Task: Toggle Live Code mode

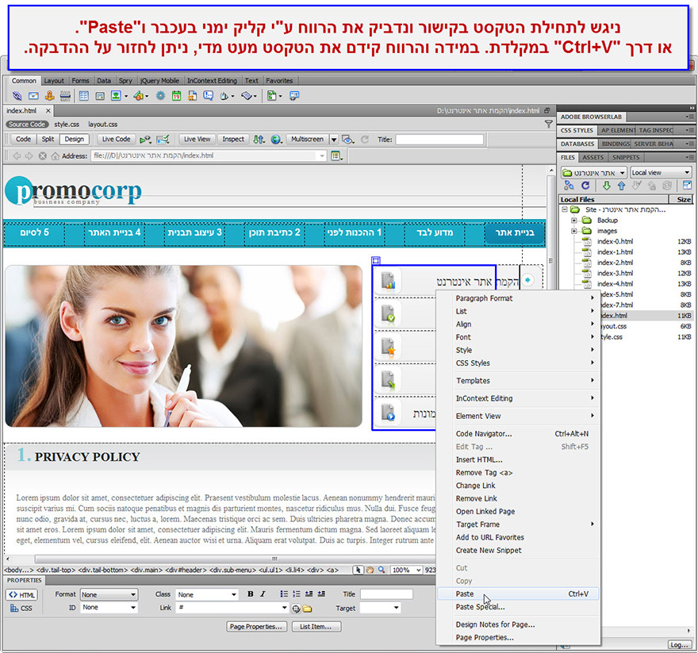Action: pos(116,140)
